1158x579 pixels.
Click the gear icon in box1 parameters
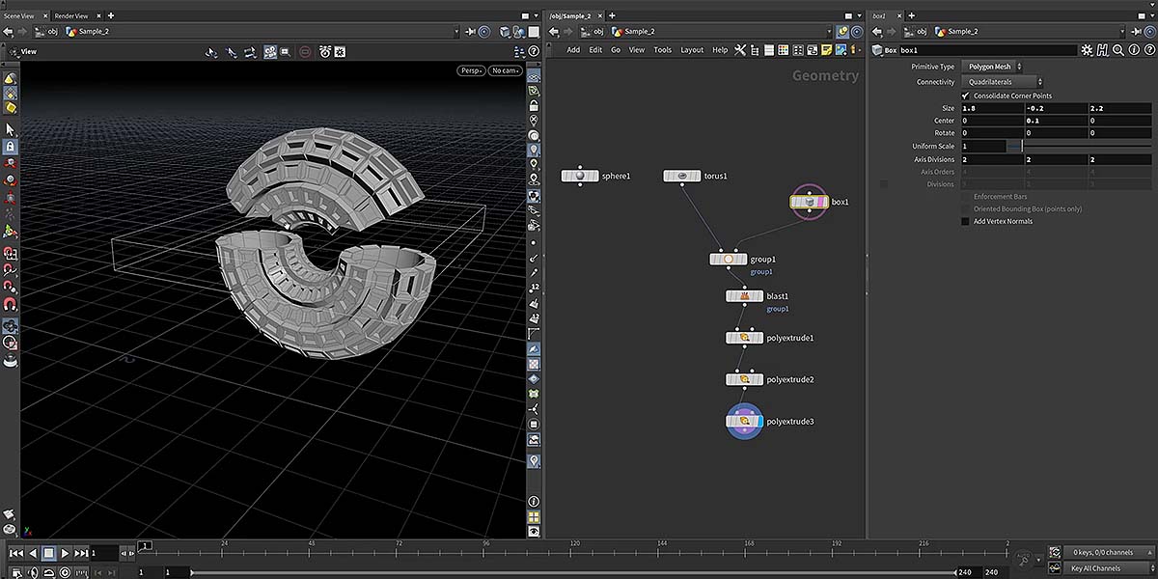pyautogui.click(x=1088, y=50)
